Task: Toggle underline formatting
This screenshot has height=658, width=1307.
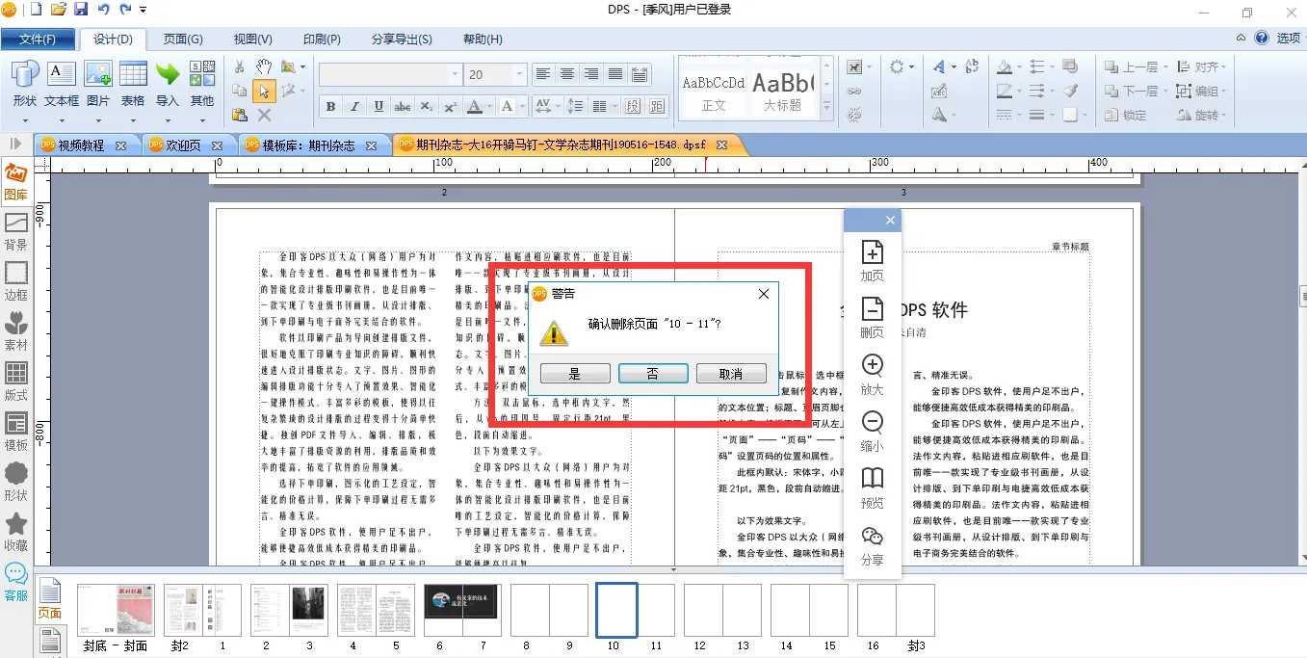Action: click(379, 106)
